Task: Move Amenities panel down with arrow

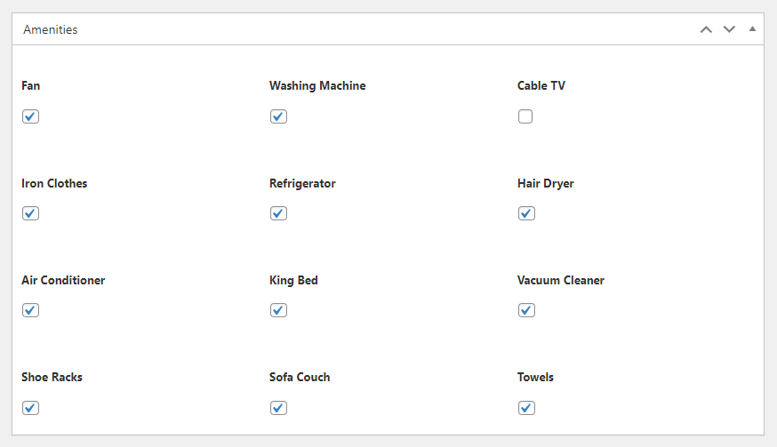Action: coord(729,29)
